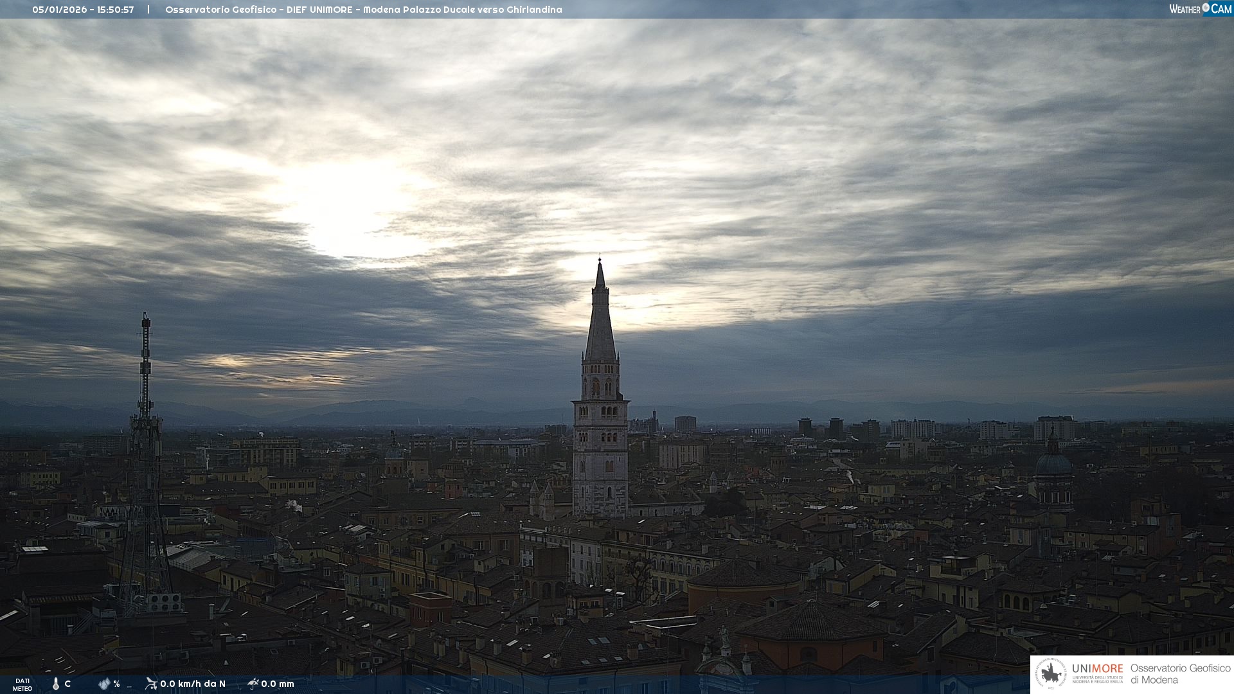Select the DATI METEO label
The height and width of the screenshot is (694, 1234).
22,684
